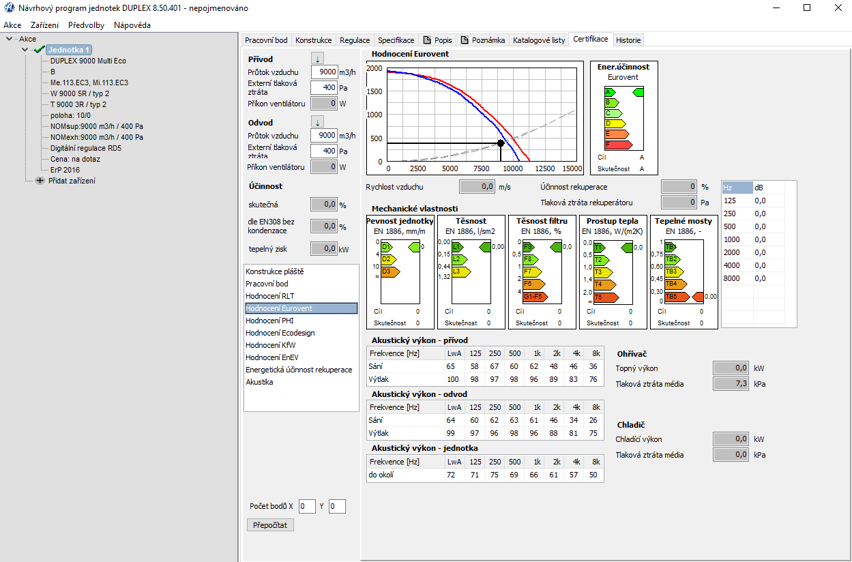This screenshot has height=562, width=852.
Task: Click the D1 rating in Pevnost jednotky
Action: [387, 247]
